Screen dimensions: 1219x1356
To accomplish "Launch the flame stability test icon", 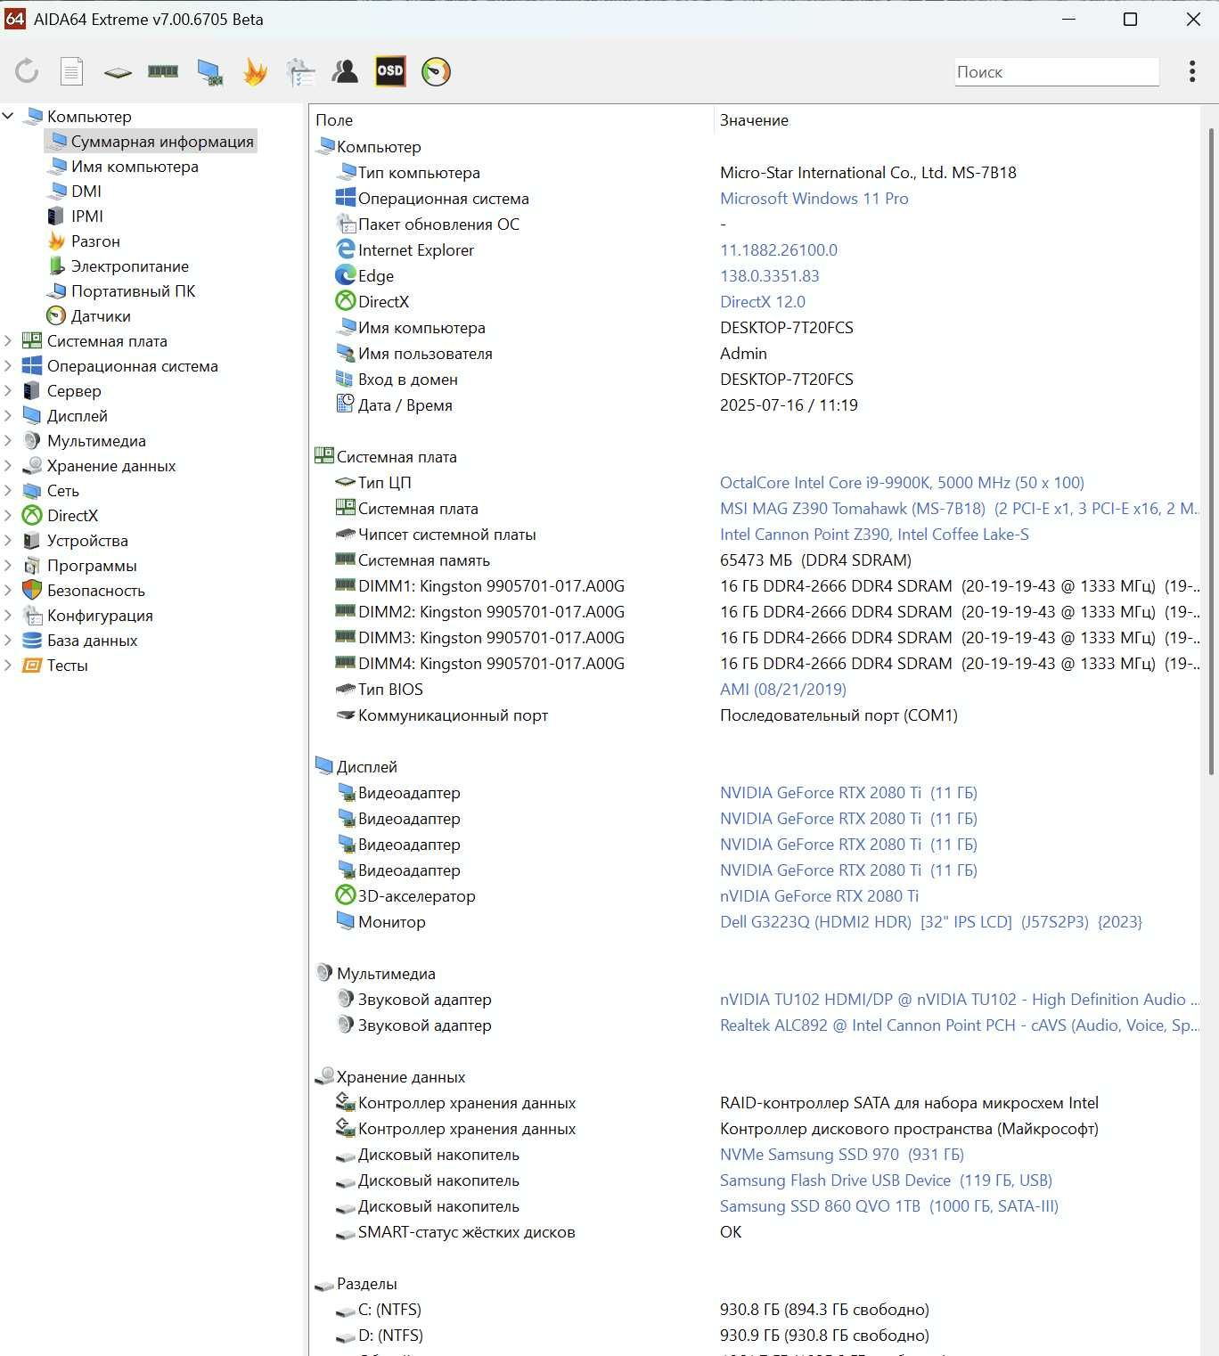I will pos(255,71).
